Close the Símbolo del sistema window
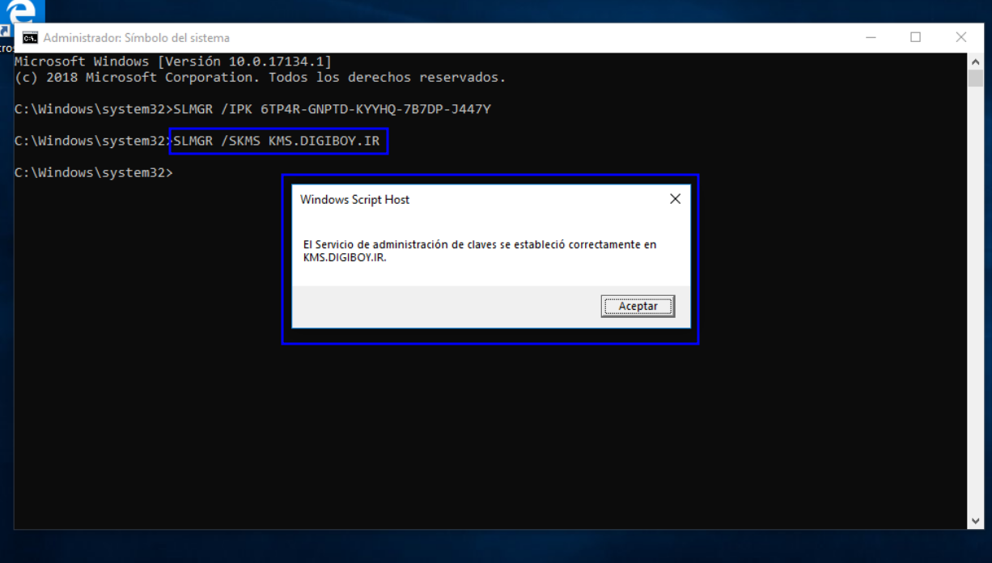 (x=960, y=37)
